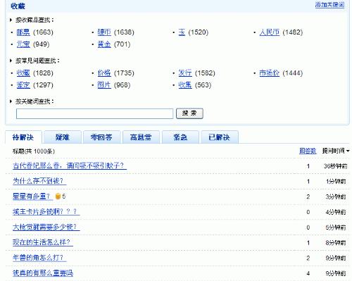352x281 pixels.
Task: Click the 4分钟前 timestamp
Action: [x=336, y=212]
